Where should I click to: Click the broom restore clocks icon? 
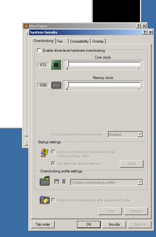(x=45, y=200)
